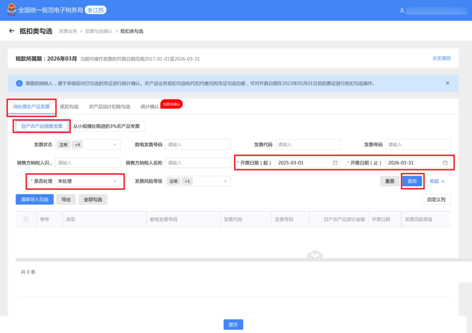
Task: Open the user profile icon
Action: coord(402,10)
